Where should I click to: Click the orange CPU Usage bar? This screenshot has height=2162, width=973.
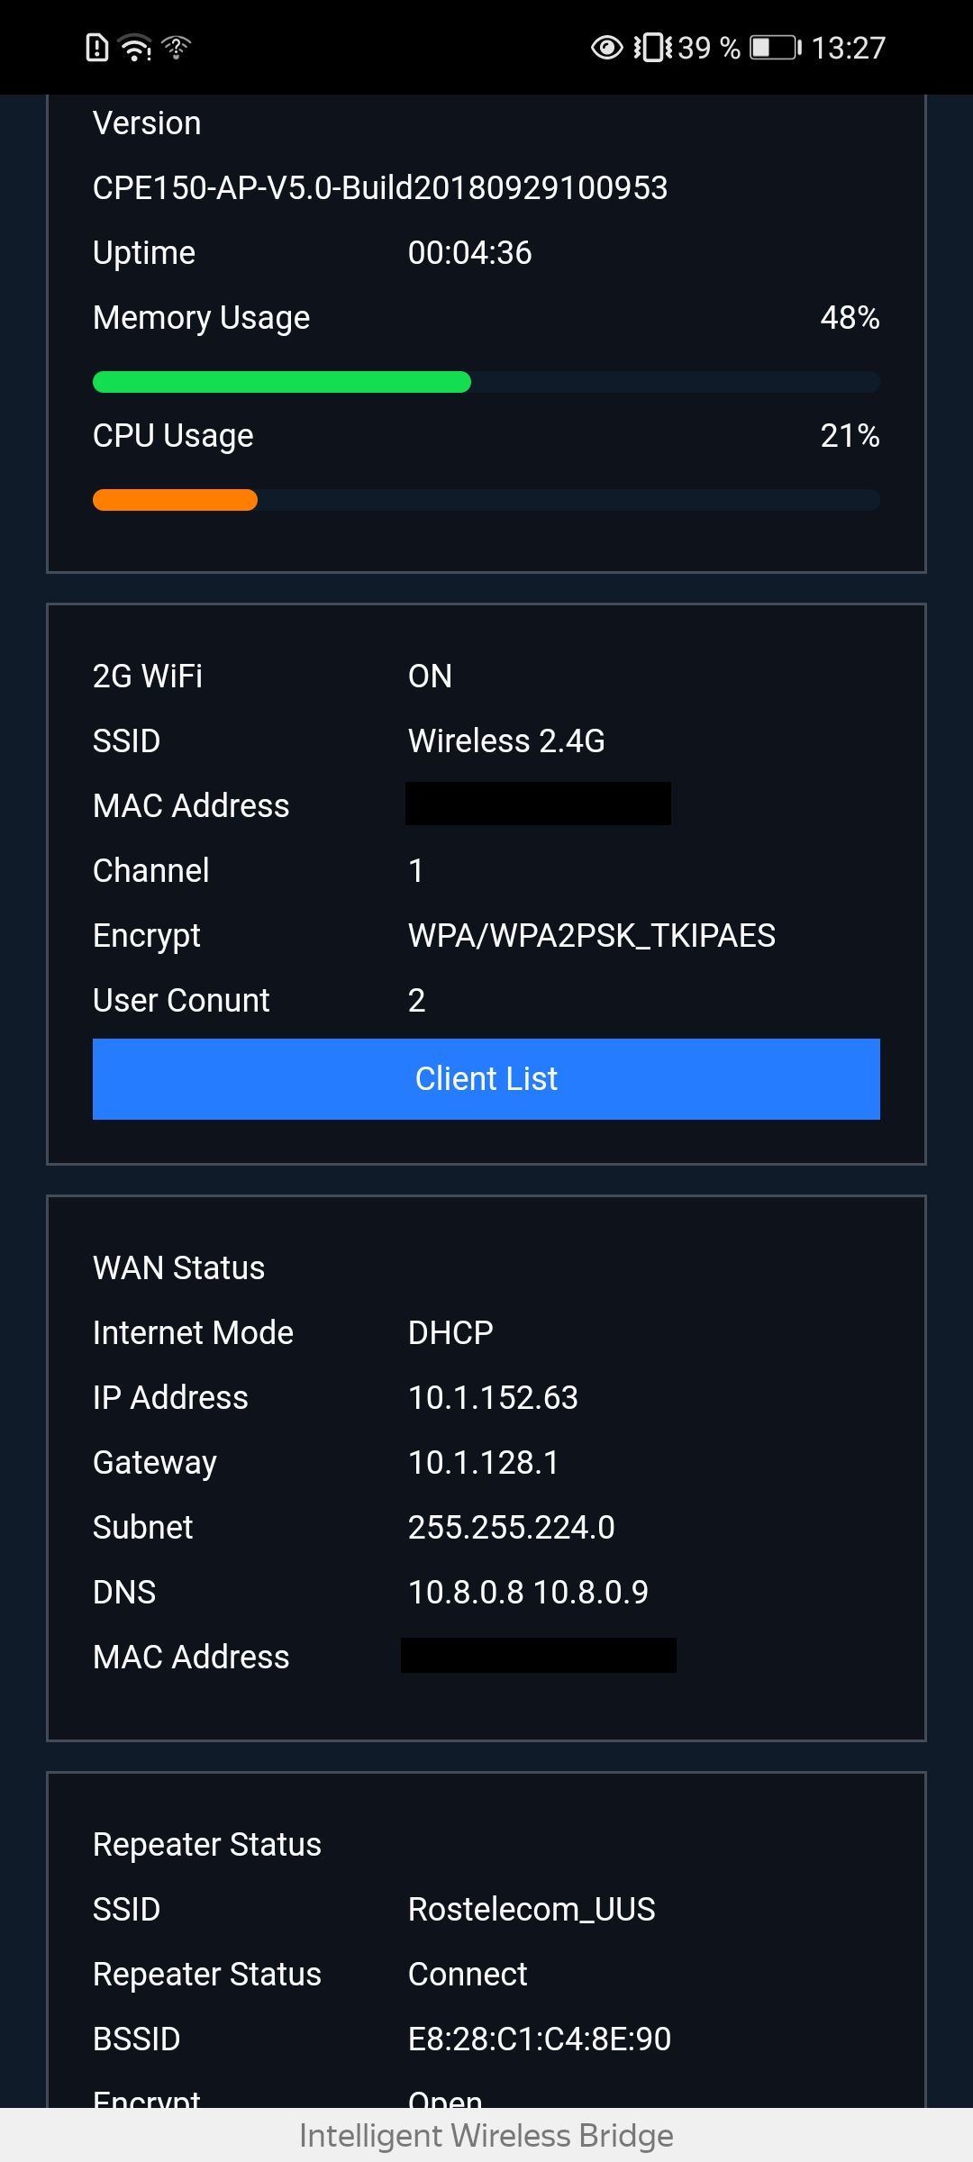pyautogui.click(x=175, y=500)
